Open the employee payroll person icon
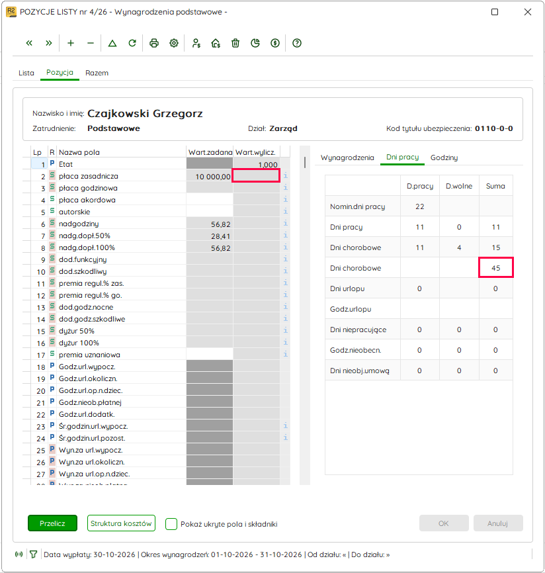 (x=196, y=43)
